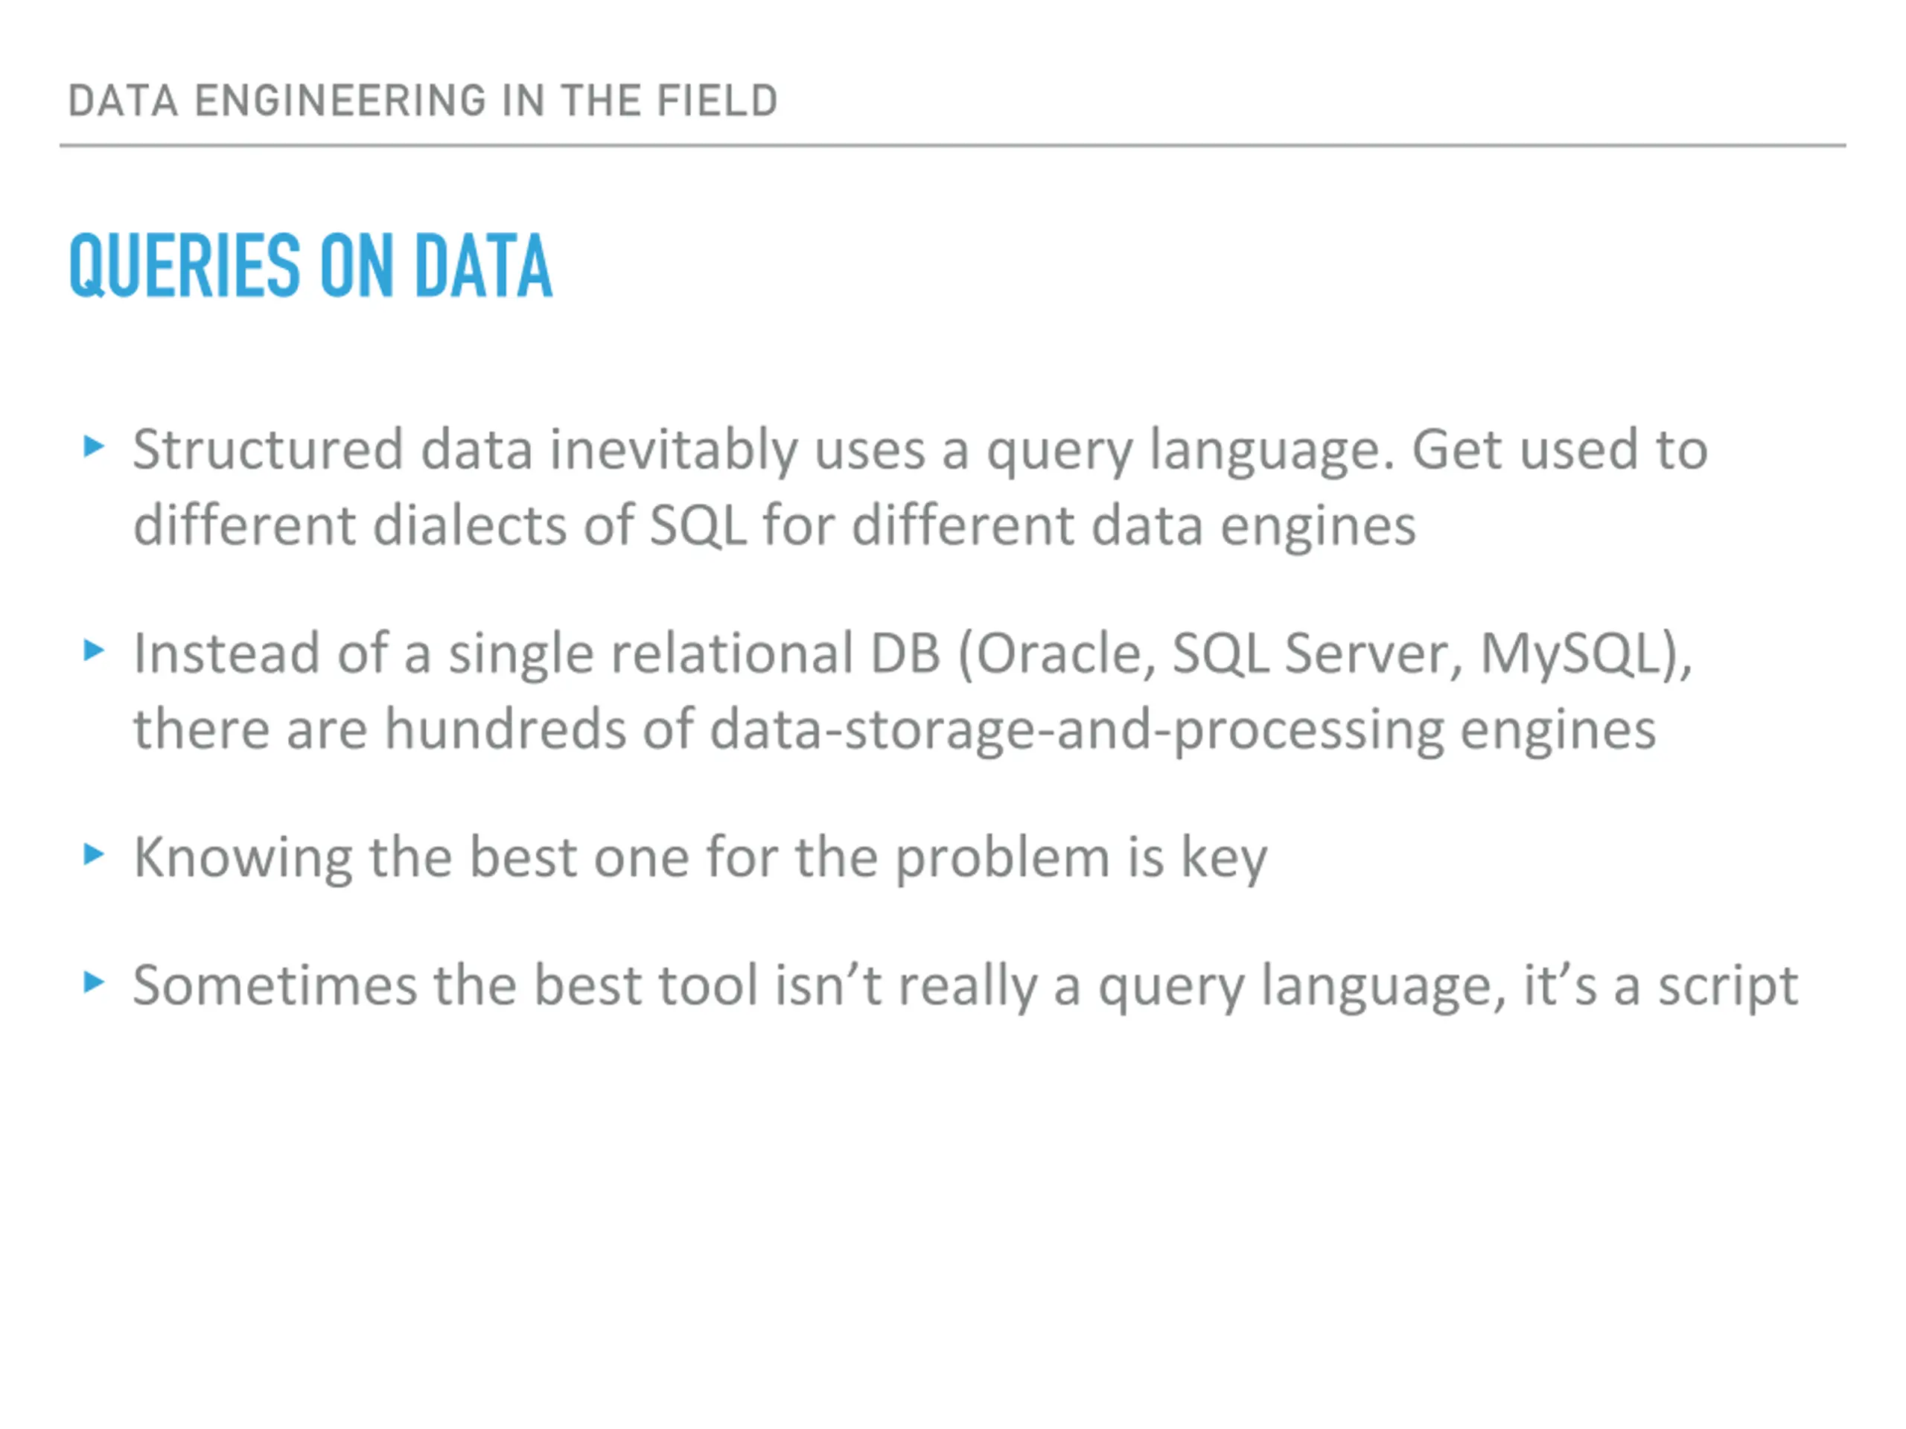Click the bullet arrow before 'Structured data'
The height and width of the screenshot is (1429, 1906).
(94, 446)
